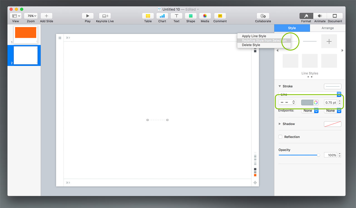Open the Media browser icon
356x208 pixels.
[205, 16]
